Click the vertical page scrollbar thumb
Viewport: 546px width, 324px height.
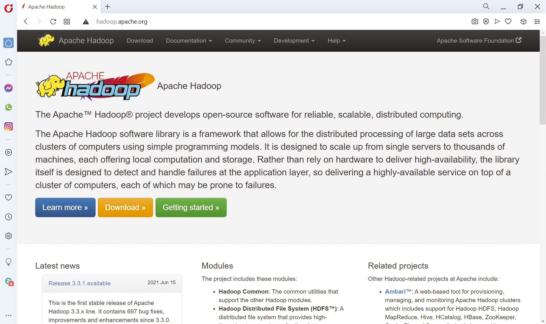tap(543, 80)
